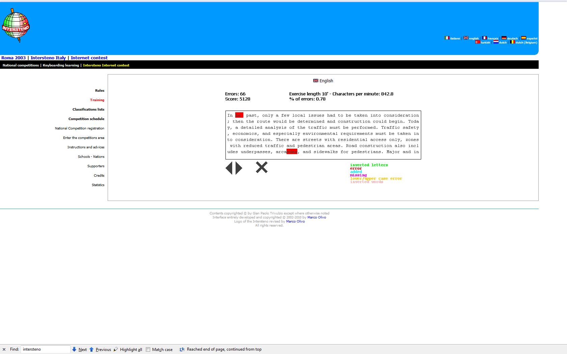The height and width of the screenshot is (354, 567).
Task: Select the dutch language flag
Action: point(496,42)
